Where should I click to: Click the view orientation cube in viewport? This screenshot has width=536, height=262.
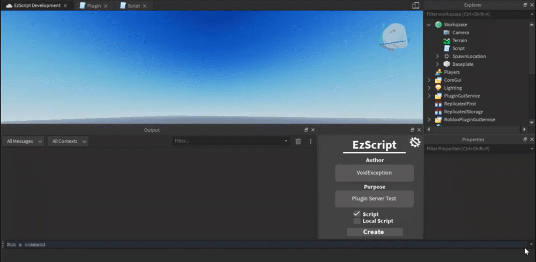tap(394, 37)
